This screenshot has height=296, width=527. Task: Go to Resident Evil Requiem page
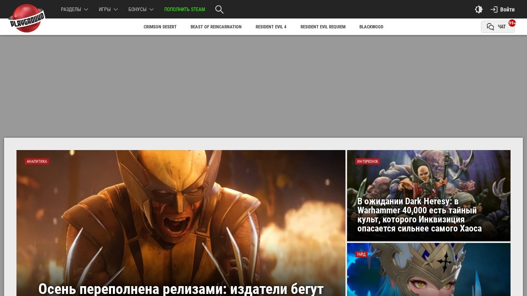click(x=323, y=27)
